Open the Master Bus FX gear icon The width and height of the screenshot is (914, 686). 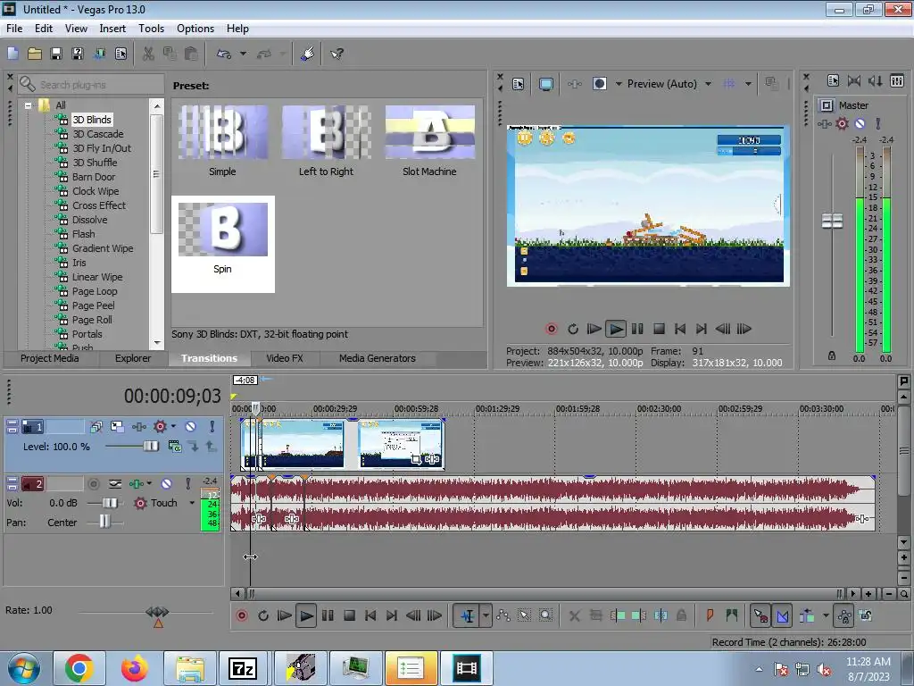[x=842, y=123]
